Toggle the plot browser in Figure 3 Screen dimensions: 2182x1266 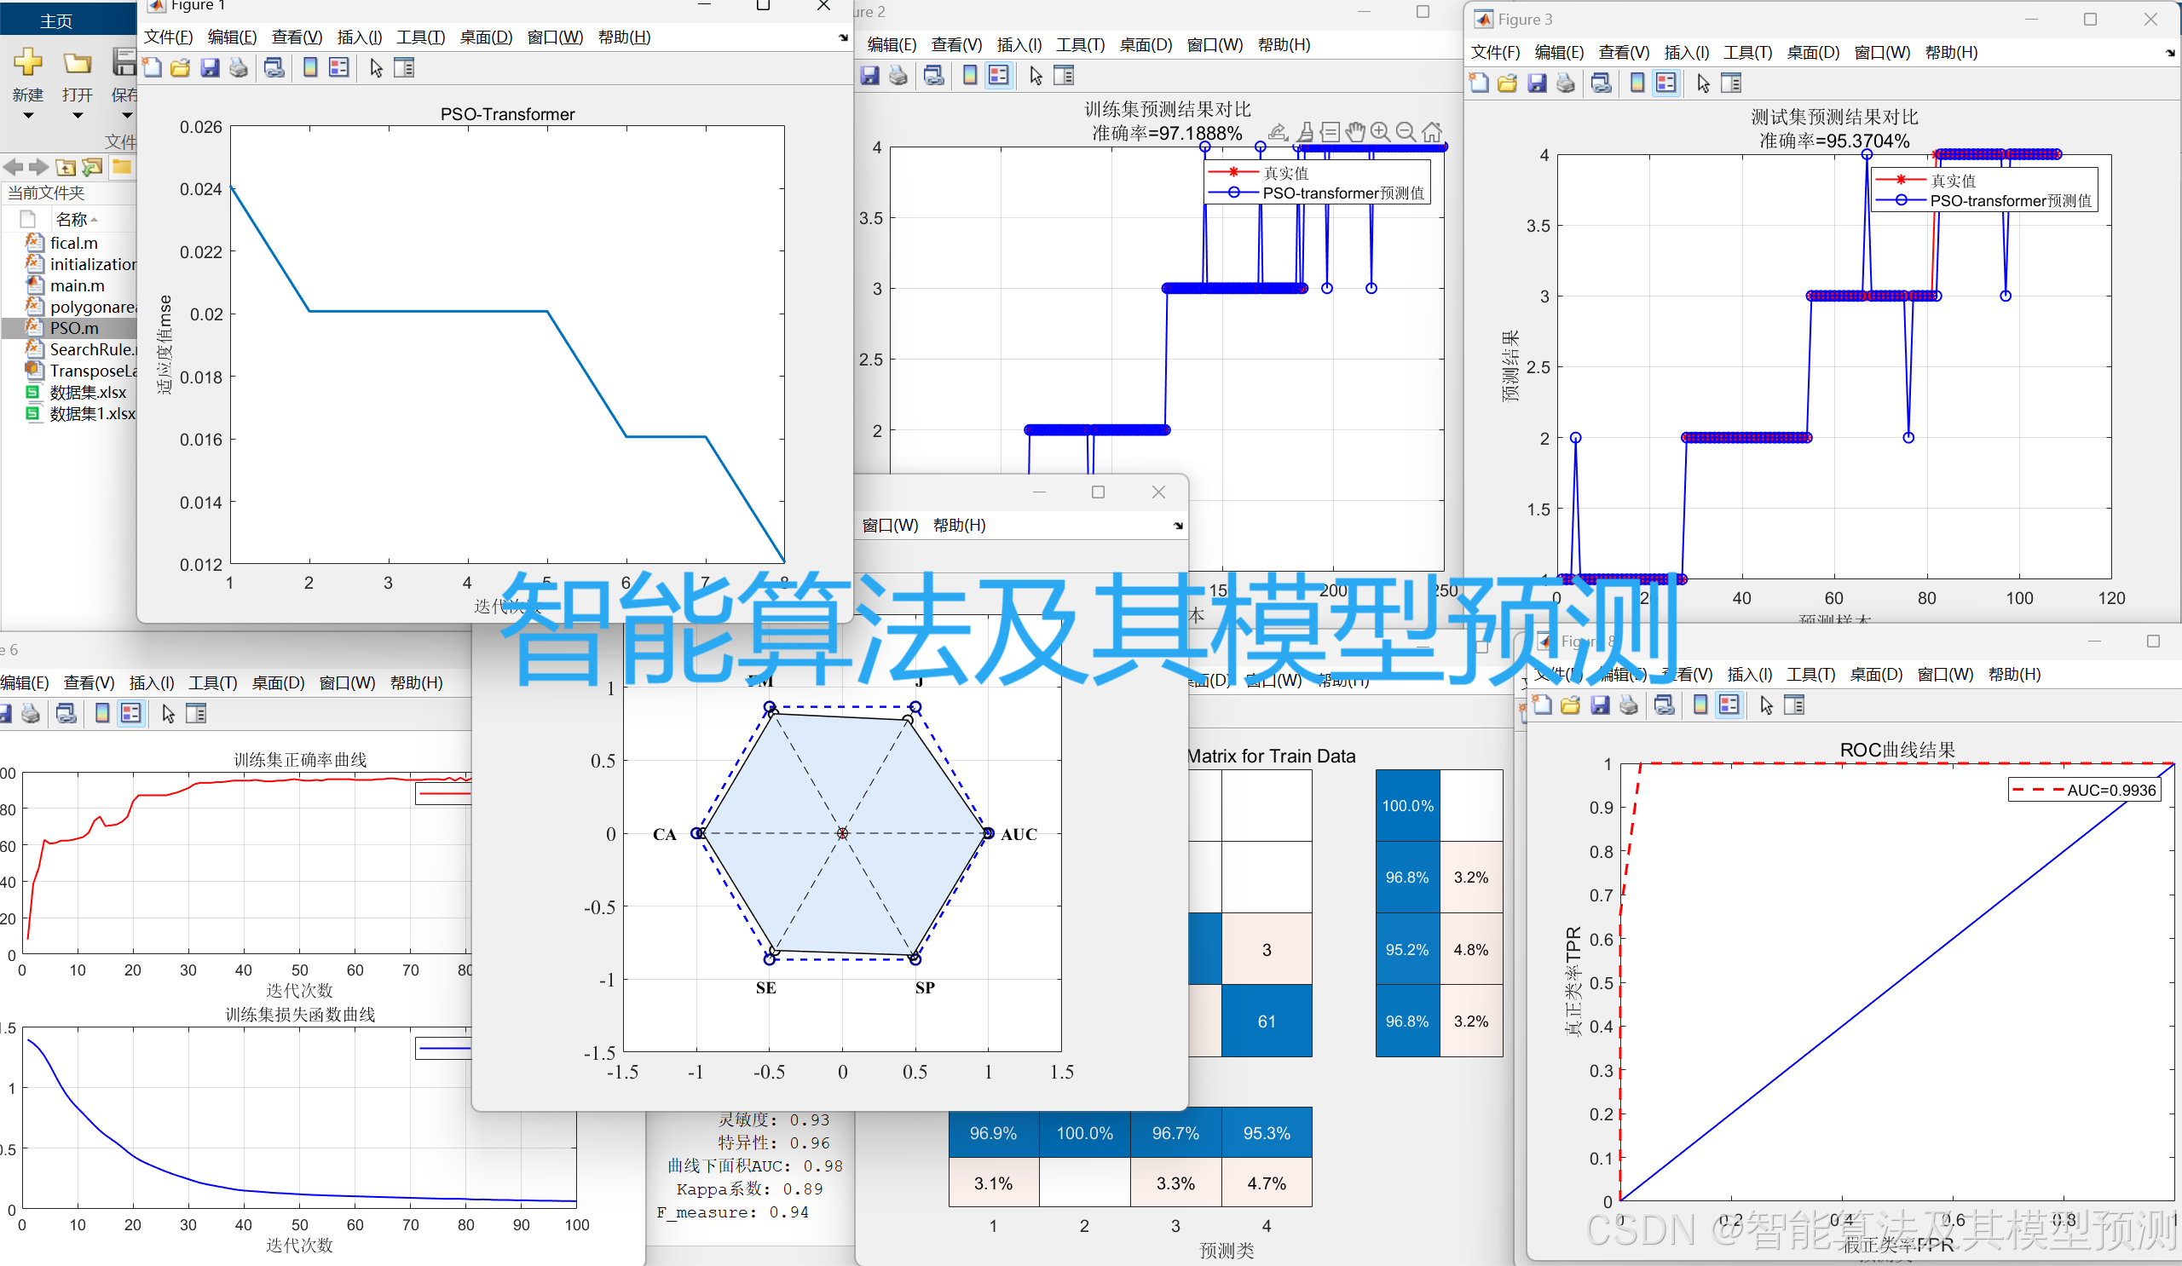[1732, 83]
